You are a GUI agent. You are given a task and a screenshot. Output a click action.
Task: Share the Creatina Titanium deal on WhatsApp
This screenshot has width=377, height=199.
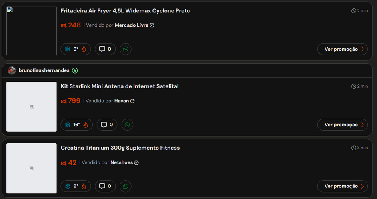coord(126,186)
